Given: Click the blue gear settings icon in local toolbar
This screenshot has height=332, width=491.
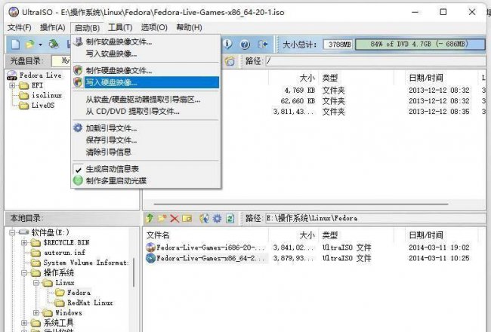Looking at the screenshot, I should point(217,218).
